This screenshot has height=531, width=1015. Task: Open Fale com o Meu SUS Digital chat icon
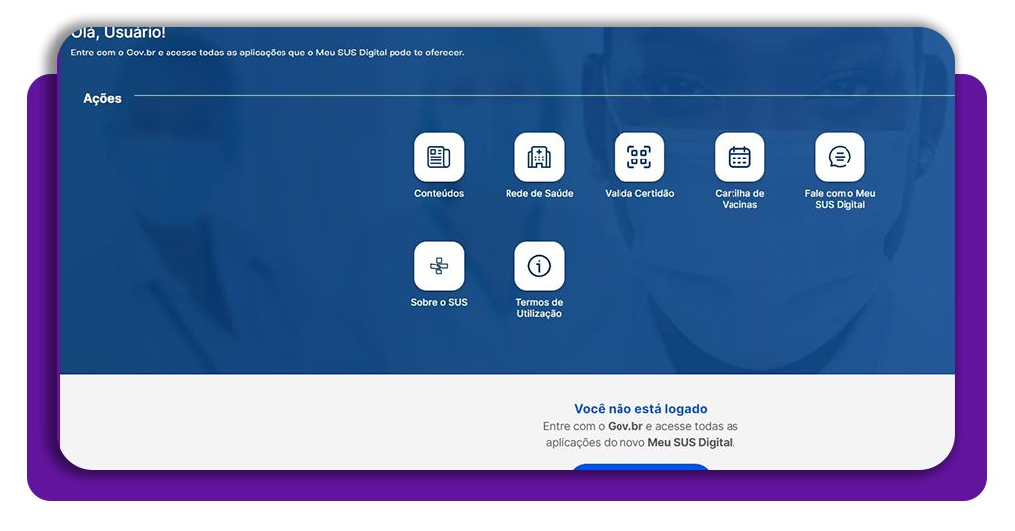840,158
